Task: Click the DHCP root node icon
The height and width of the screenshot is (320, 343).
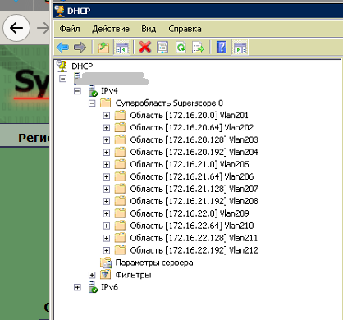Action: pos(62,66)
